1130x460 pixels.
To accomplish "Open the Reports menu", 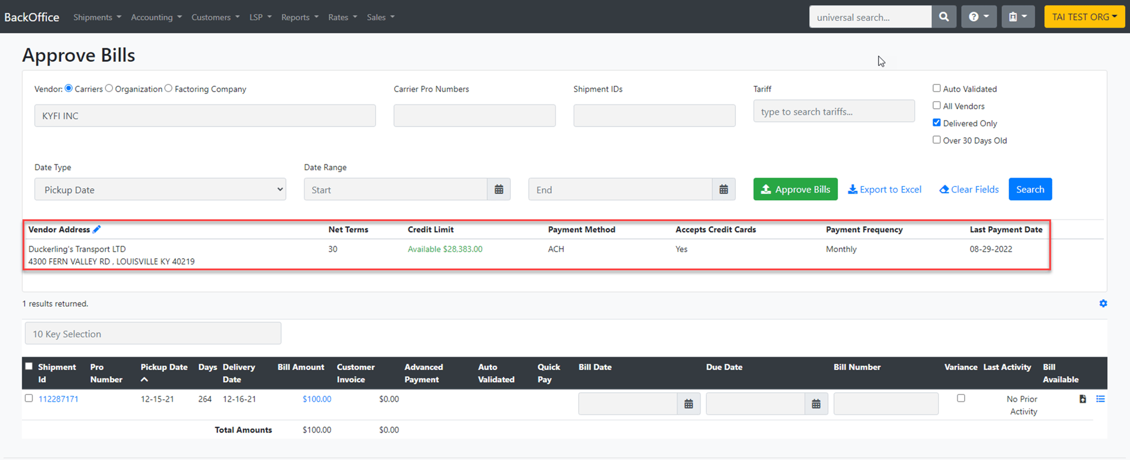I will click(299, 18).
